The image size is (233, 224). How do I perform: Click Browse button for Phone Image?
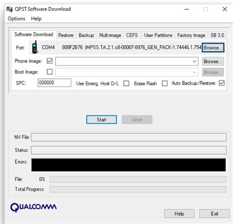(213, 61)
